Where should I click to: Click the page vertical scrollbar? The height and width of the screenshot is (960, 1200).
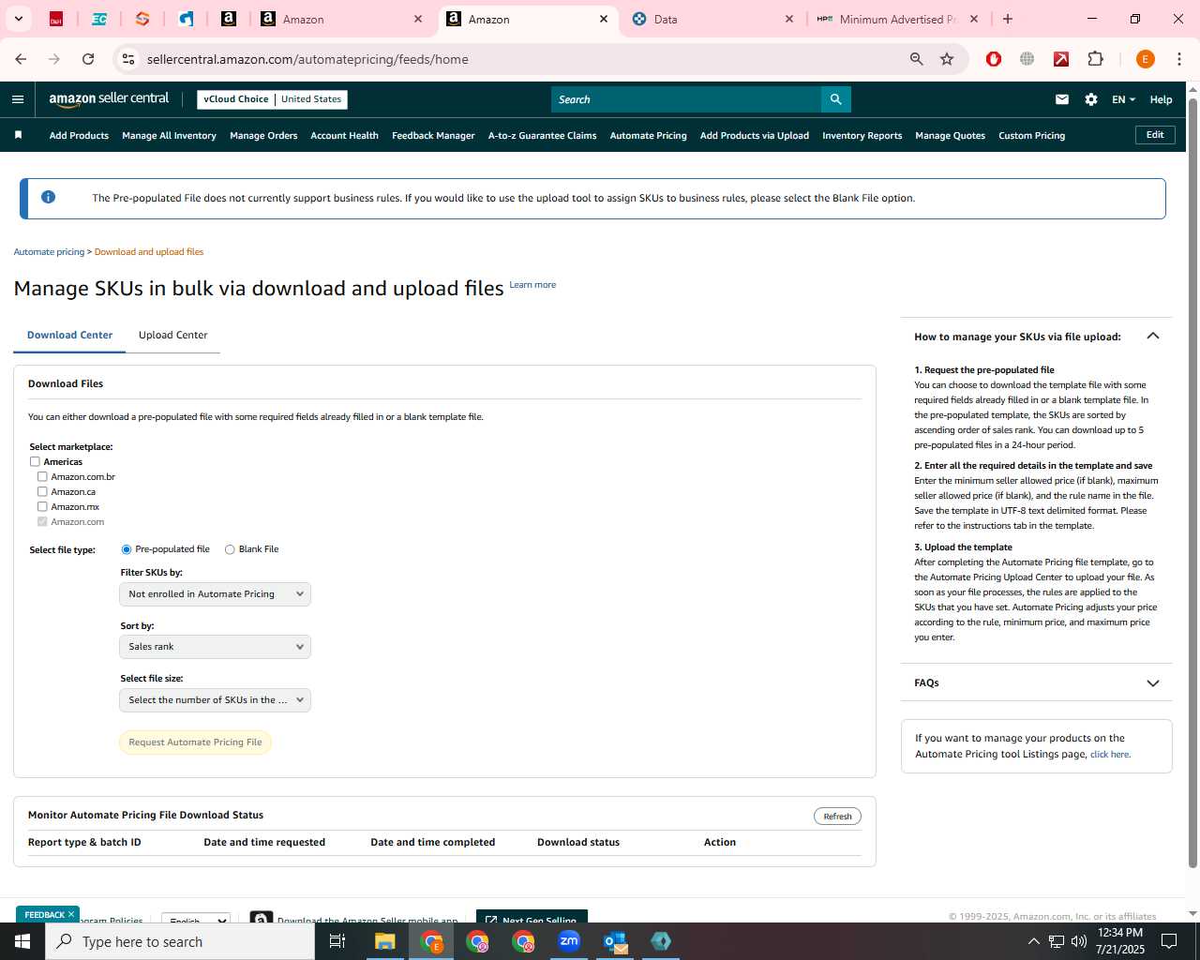(x=1192, y=482)
